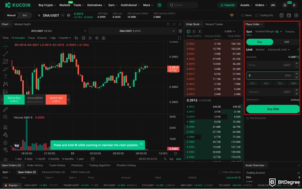
Task: Click the Buy ENA button
Action: 273,109
